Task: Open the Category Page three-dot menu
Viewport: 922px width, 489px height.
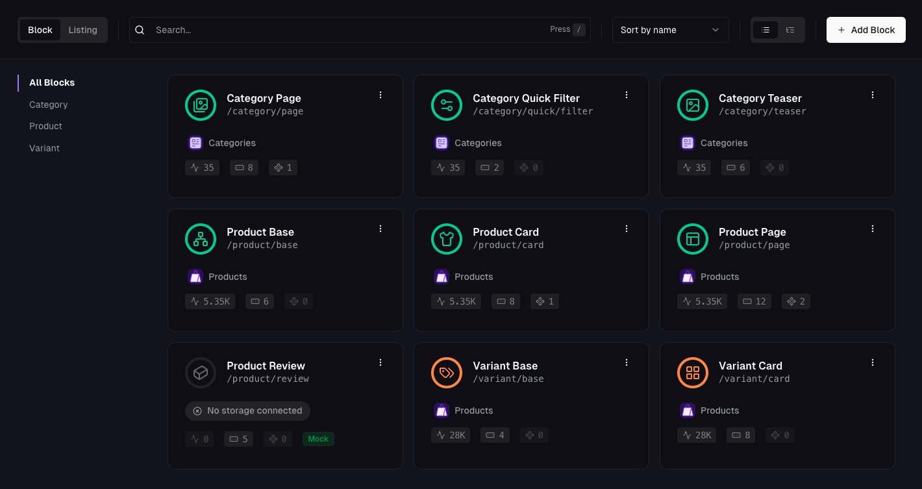Action: click(380, 95)
